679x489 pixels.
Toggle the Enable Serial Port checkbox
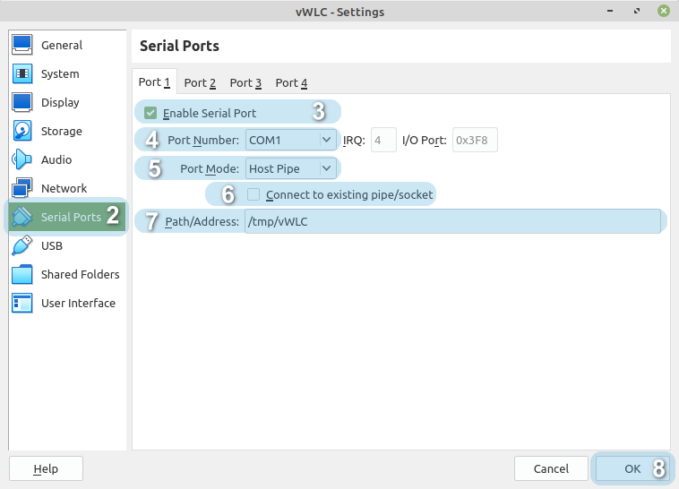(150, 113)
